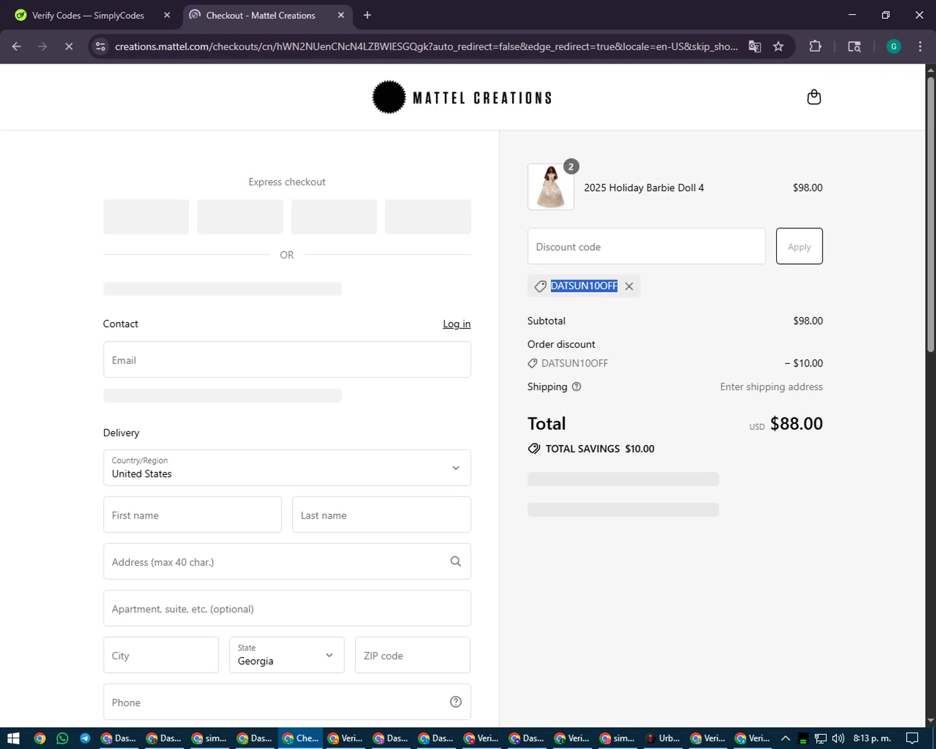Image resolution: width=936 pixels, height=749 pixels.
Task: Click into the Email field
Action: (x=287, y=360)
